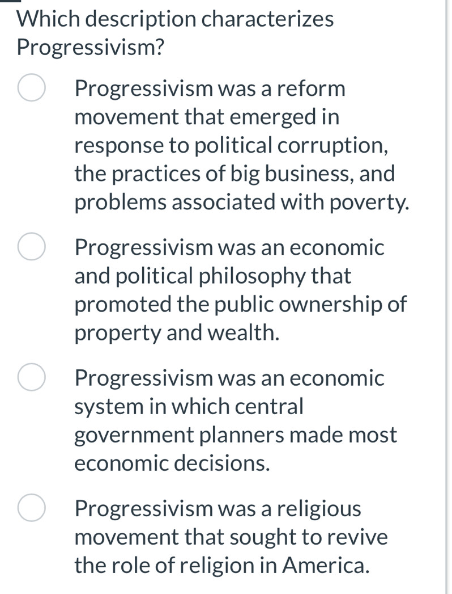
Task: Click 'the practices of big business' text
Action: tap(234, 174)
